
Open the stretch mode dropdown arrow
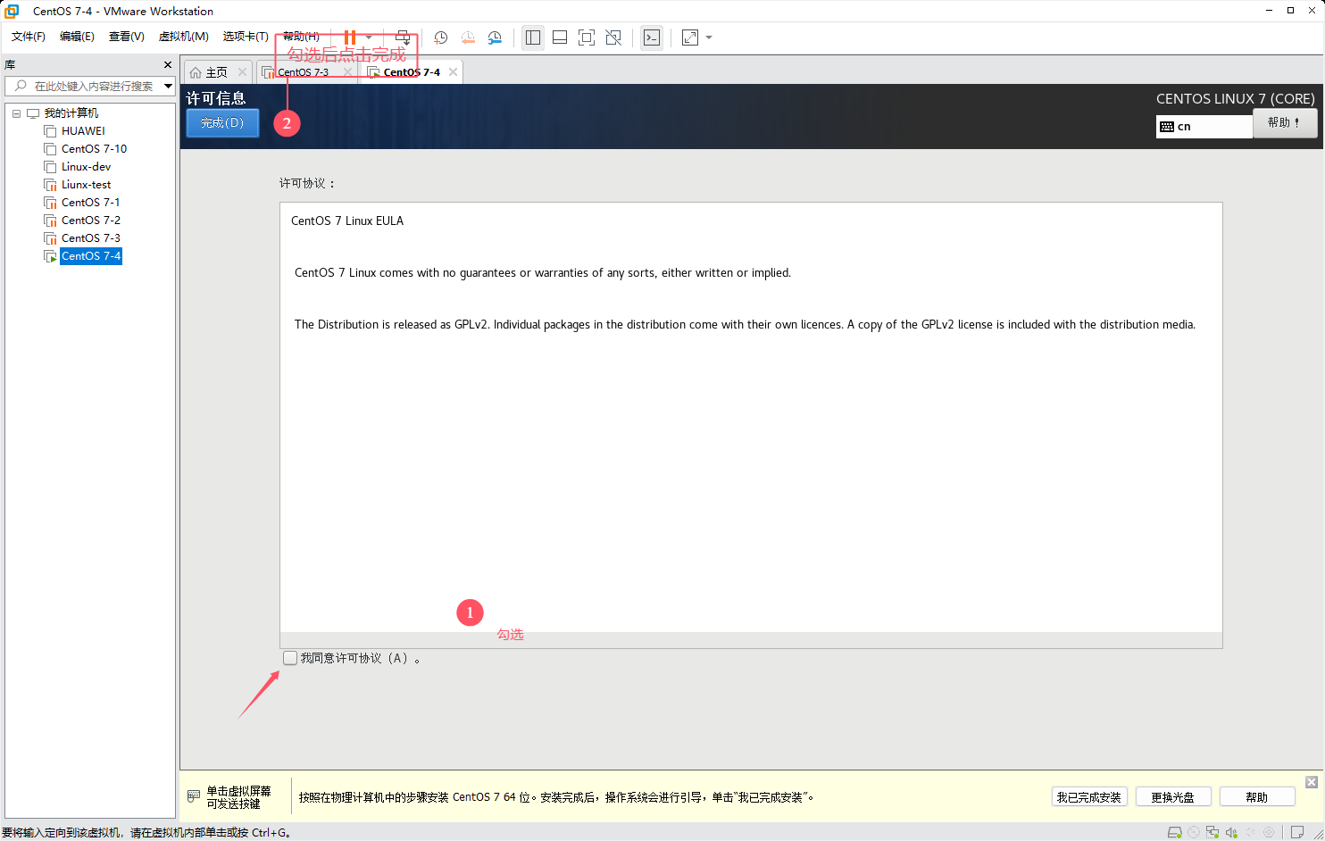[709, 37]
